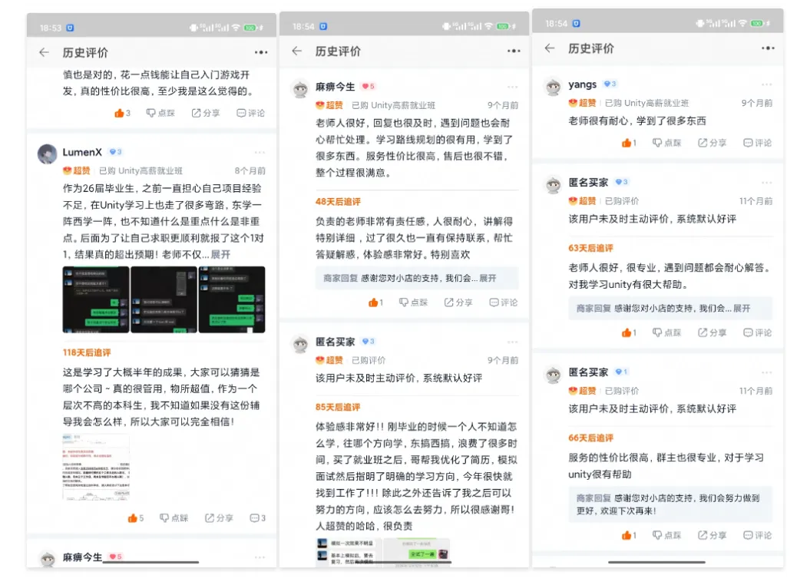The width and height of the screenshot is (810, 585).
Task: Open the three-dot menu in the third screen header
Action: click(768, 48)
